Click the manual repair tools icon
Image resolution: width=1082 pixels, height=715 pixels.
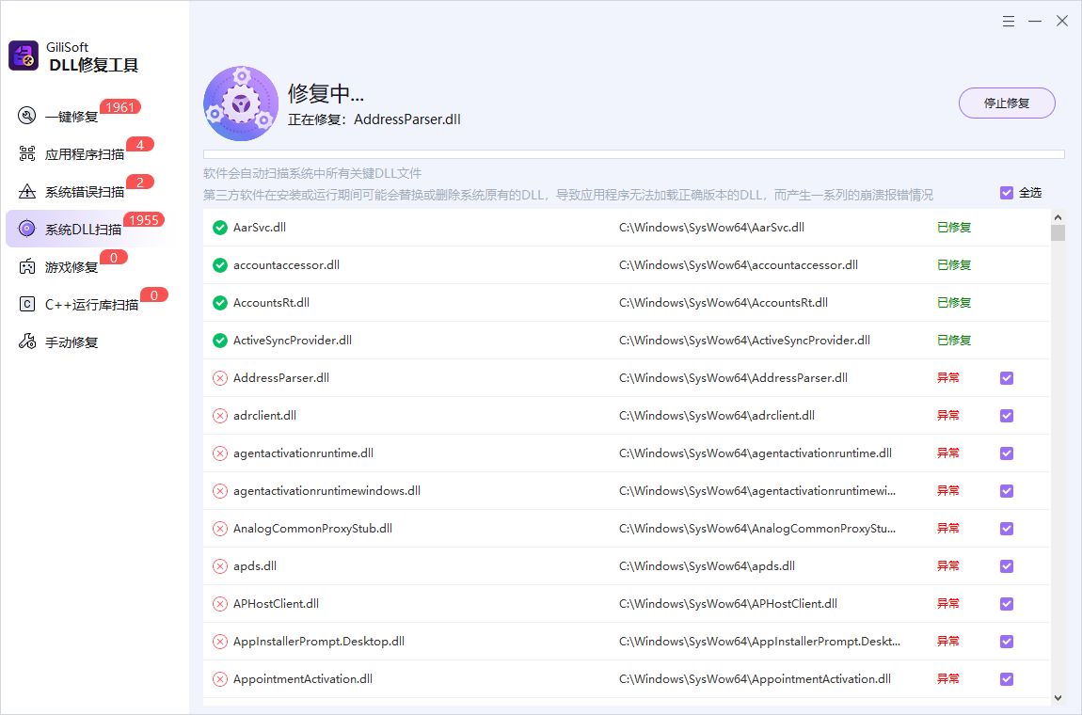click(27, 342)
